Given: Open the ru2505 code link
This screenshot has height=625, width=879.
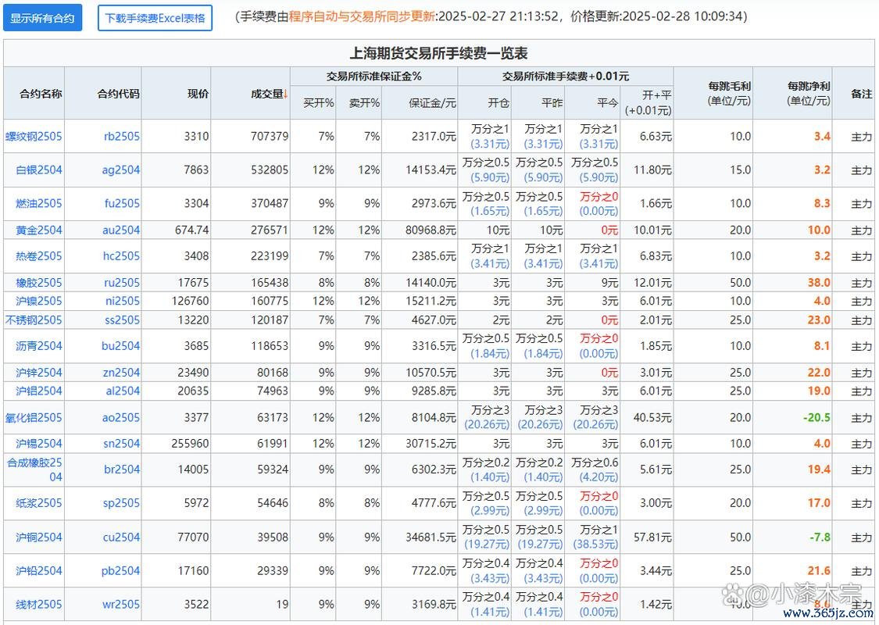Looking at the screenshot, I should (x=122, y=283).
